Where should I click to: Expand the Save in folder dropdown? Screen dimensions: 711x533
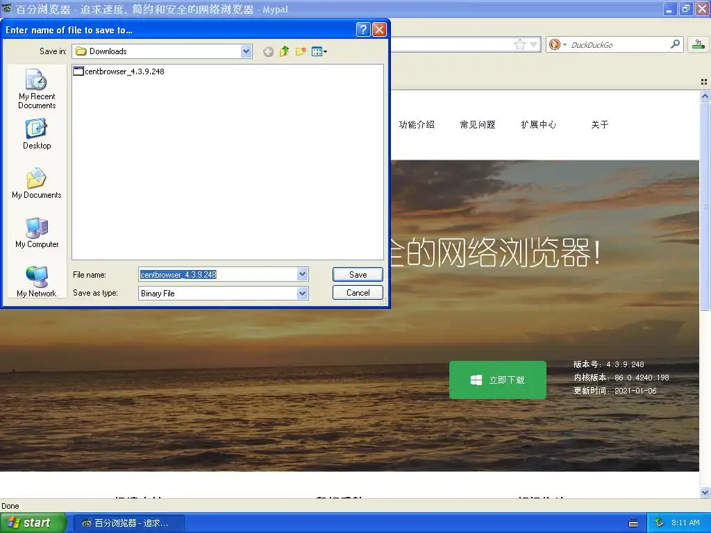click(x=246, y=51)
